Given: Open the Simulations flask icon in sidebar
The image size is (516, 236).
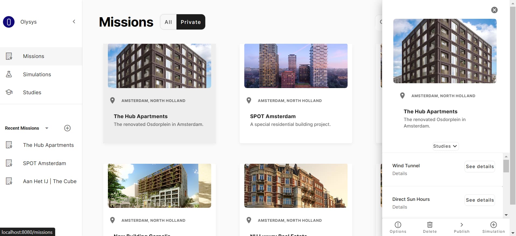Looking at the screenshot, I should pyautogui.click(x=9, y=74).
